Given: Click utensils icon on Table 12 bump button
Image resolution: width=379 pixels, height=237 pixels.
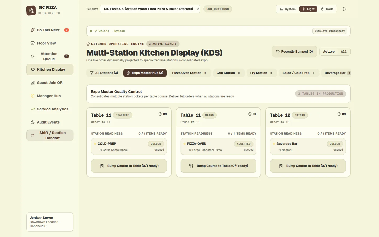Looking at the screenshot, I should pos(281,166).
